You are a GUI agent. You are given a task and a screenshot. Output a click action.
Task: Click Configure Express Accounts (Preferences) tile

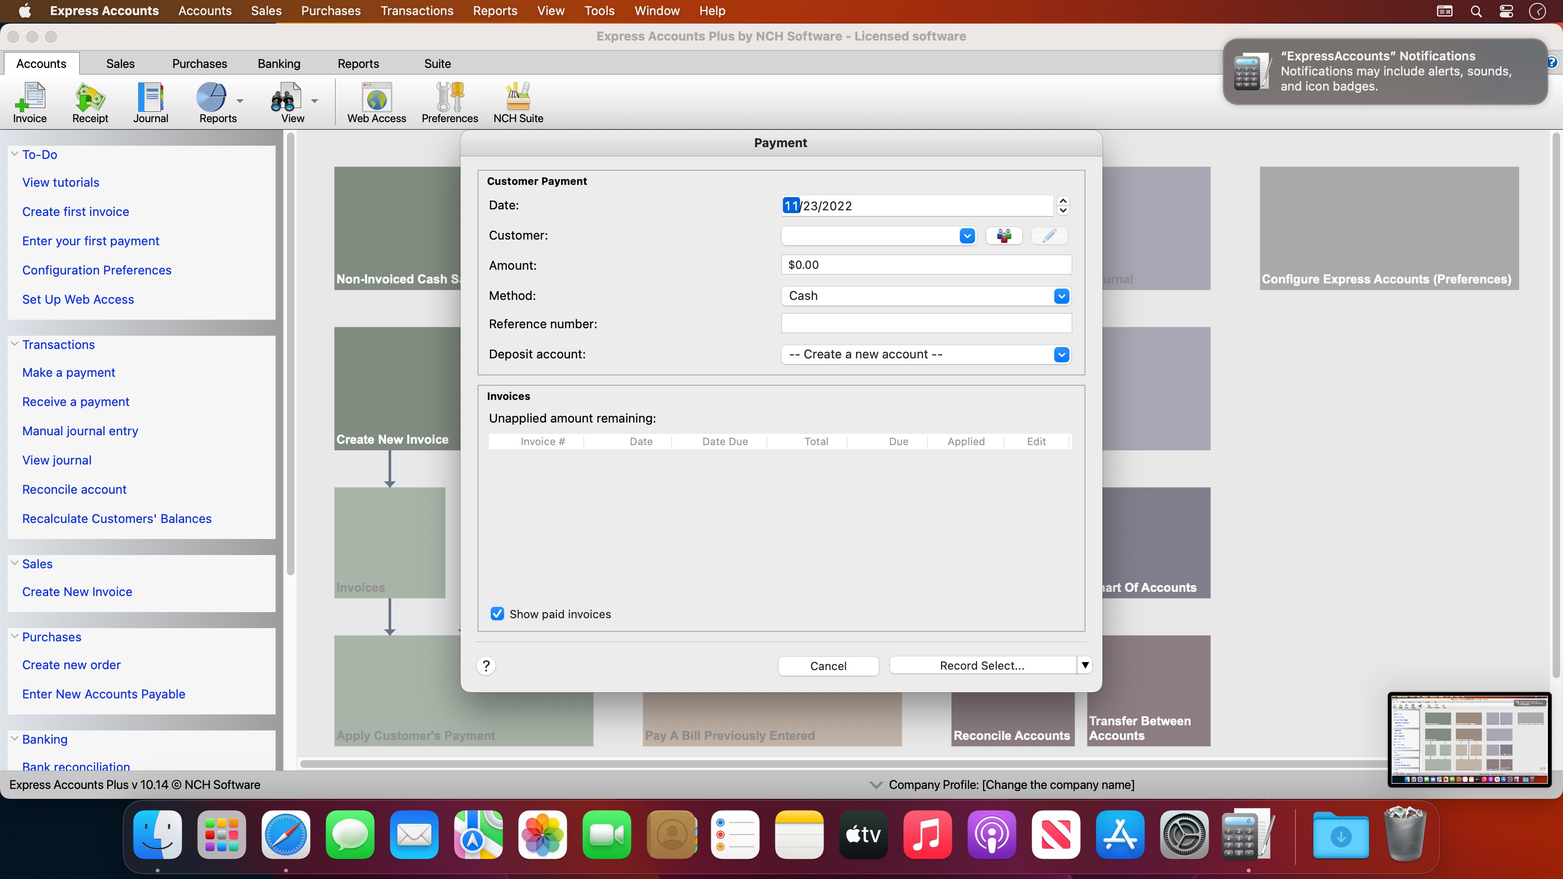pyautogui.click(x=1389, y=228)
